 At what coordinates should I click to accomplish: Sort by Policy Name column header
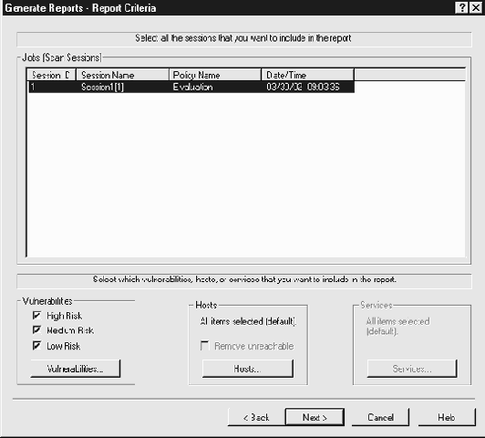pyautogui.click(x=215, y=75)
